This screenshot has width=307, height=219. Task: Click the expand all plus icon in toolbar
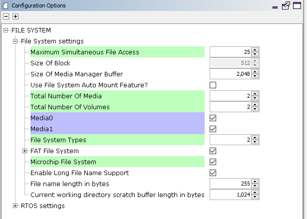pos(15,16)
